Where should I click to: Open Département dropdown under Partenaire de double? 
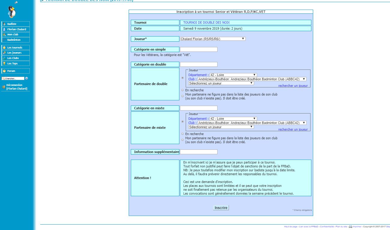point(233,75)
